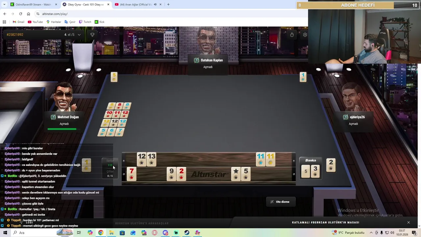This screenshot has height=237, width=421.
Task: Click the table ID #25821892
Action: [15, 35]
